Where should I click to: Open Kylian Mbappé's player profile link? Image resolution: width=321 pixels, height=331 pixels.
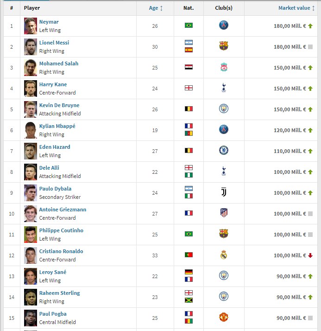[57, 126]
